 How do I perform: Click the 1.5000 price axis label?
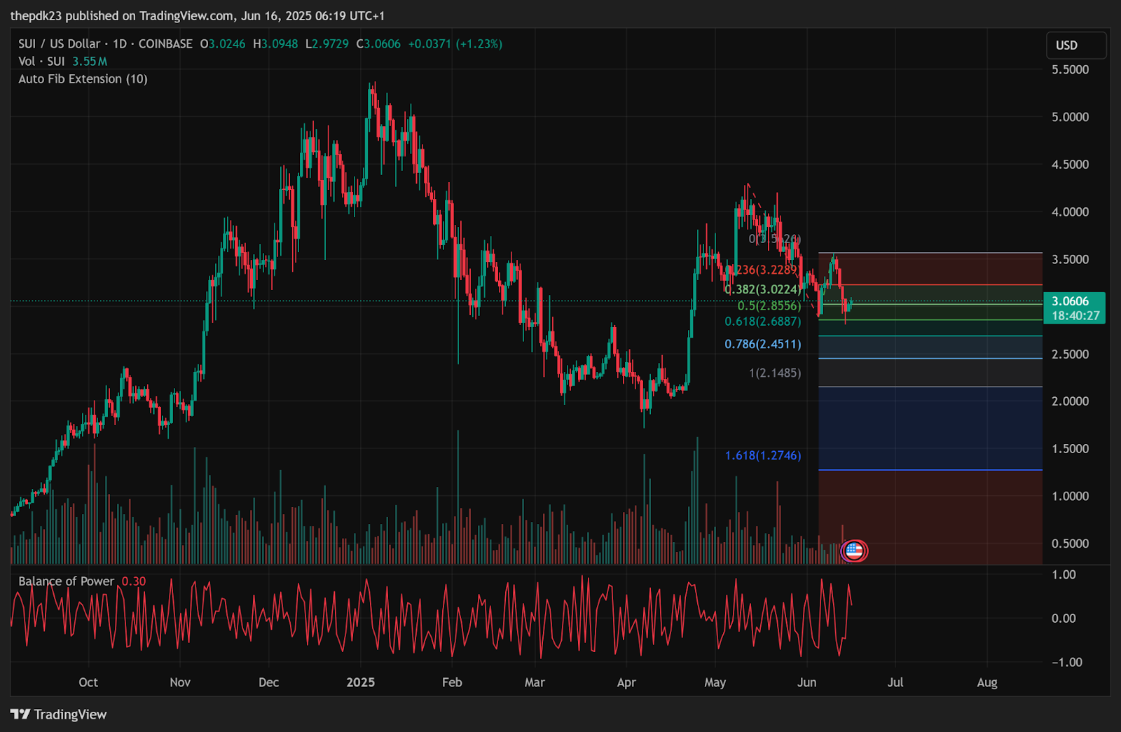point(1070,448)
